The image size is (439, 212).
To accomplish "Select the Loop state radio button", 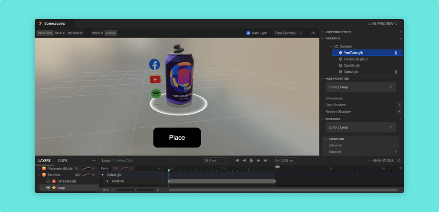I will coord(48,188).
